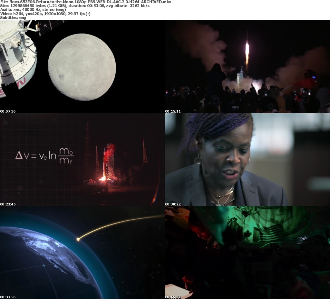Click the delta-v rocket equation
Image resolution: width=330 pixels, height=299 pixels.
pos(44,155)
